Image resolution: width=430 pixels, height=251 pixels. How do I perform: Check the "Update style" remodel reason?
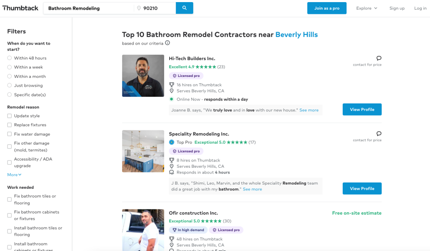coord(9,116)
